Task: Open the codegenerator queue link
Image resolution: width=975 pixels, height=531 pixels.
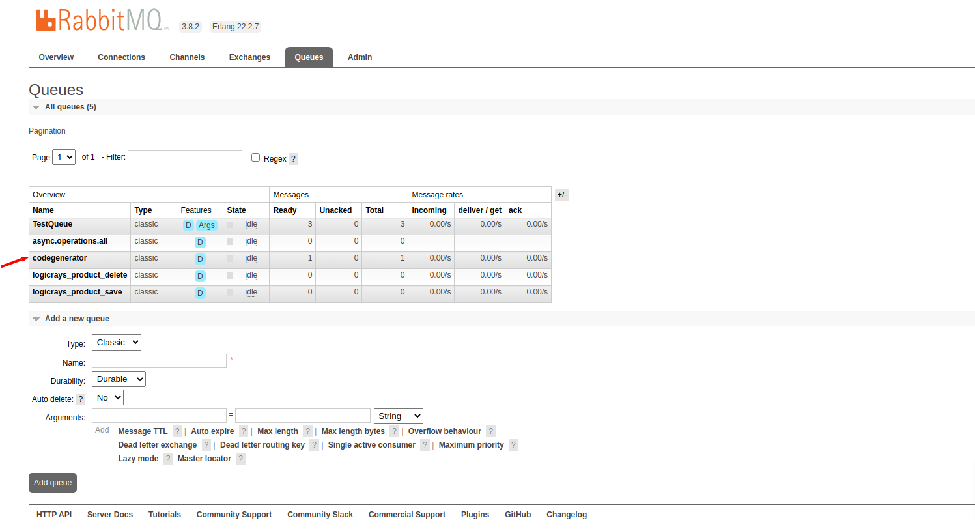Action: tap(59, 258)
